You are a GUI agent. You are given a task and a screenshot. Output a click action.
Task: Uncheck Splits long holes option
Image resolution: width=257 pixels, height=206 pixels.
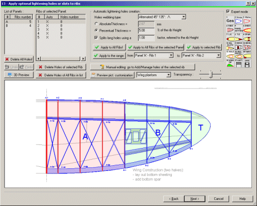[96, 38]
